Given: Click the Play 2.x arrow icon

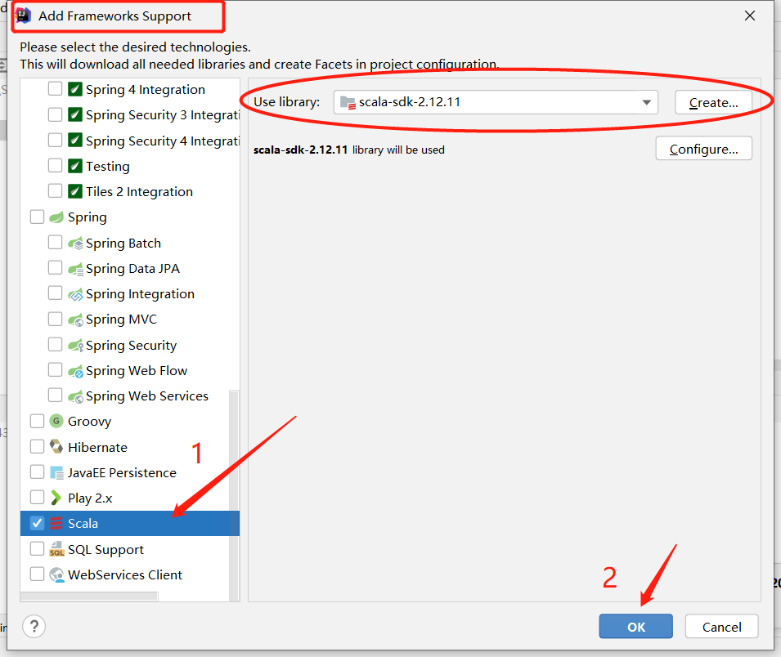Looking at the screenshot, I should 56,498.
